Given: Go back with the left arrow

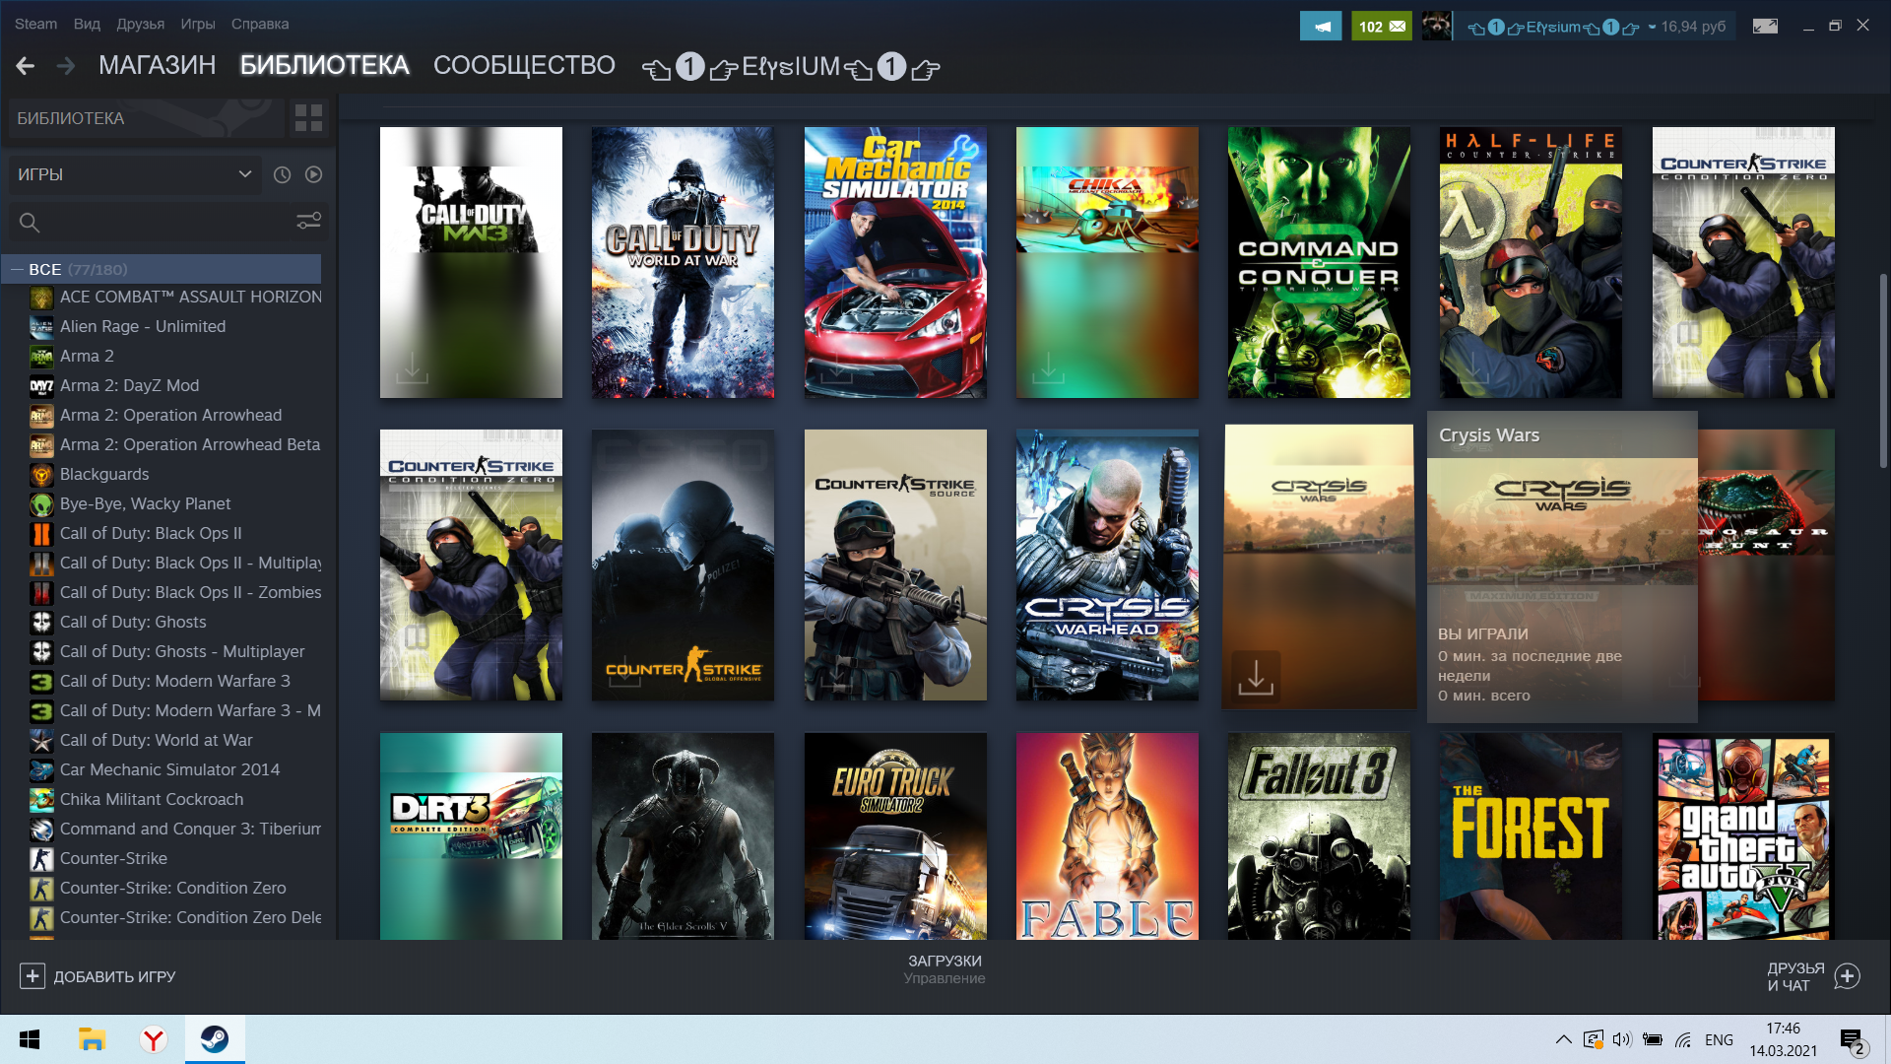Looking at the screenshot, I should (26, 66).
